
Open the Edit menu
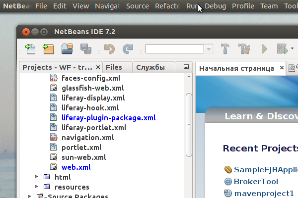point(60,6)
